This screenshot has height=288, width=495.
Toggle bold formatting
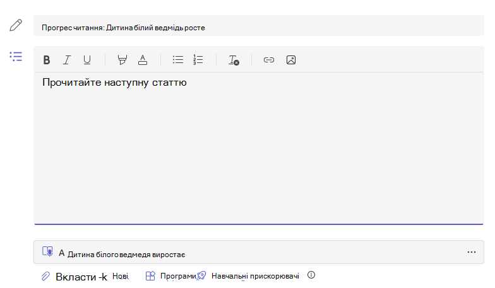(47, 60)
